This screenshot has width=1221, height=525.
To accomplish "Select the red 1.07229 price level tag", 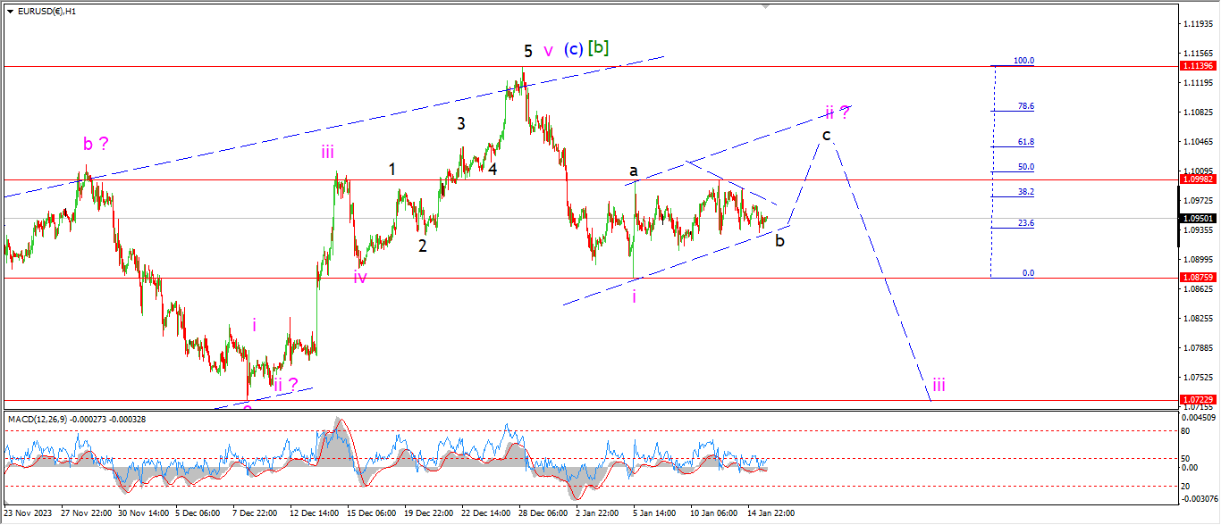I will click(x=1196, y=399).
